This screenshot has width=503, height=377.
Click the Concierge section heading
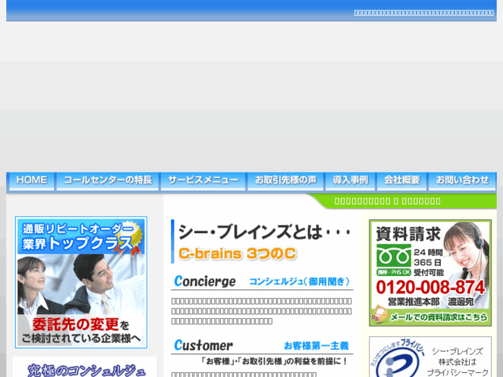205,282
